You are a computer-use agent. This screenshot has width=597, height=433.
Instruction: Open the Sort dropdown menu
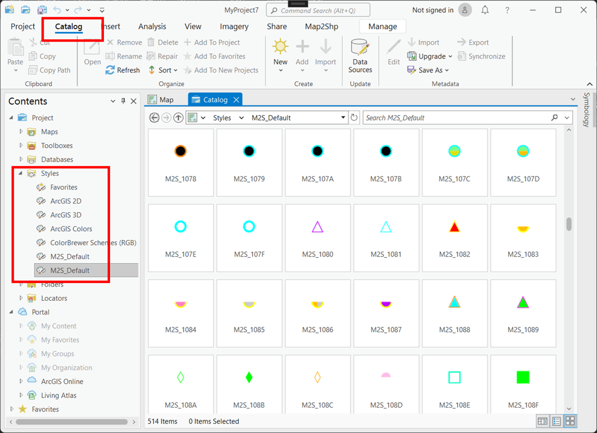164,70
